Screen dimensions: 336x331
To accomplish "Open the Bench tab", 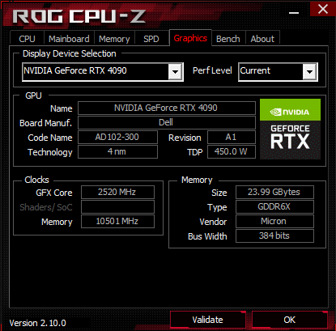I will pos(228,39).
